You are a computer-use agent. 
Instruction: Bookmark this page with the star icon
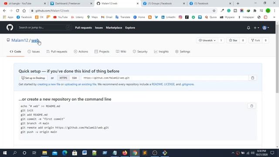point(214,10)
